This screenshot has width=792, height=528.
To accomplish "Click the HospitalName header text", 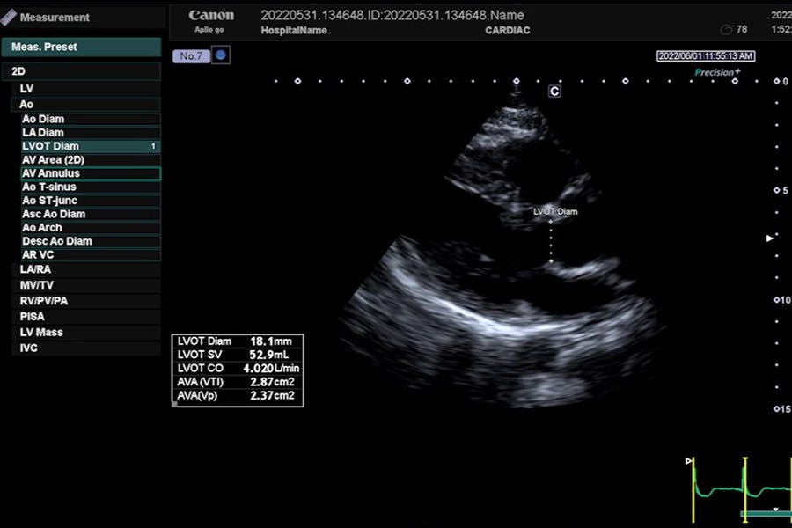I will coord(294,30).
